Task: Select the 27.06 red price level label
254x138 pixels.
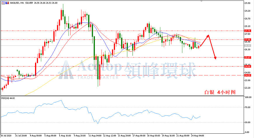Action: tap(248, 39)
